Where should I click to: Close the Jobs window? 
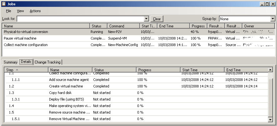coord(272,4)
